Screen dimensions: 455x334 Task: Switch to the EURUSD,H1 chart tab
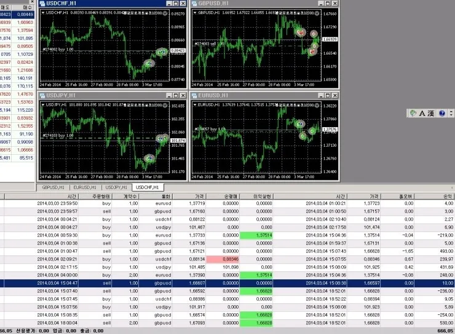click(x=85, y=187)
